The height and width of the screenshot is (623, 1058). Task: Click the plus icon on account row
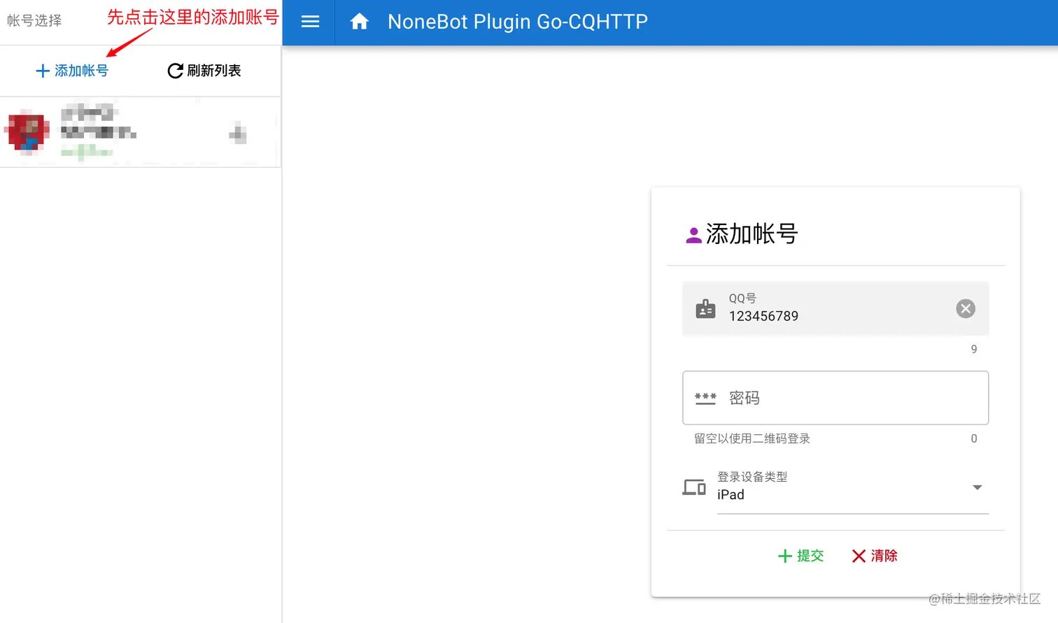click(x=238, y=132)
